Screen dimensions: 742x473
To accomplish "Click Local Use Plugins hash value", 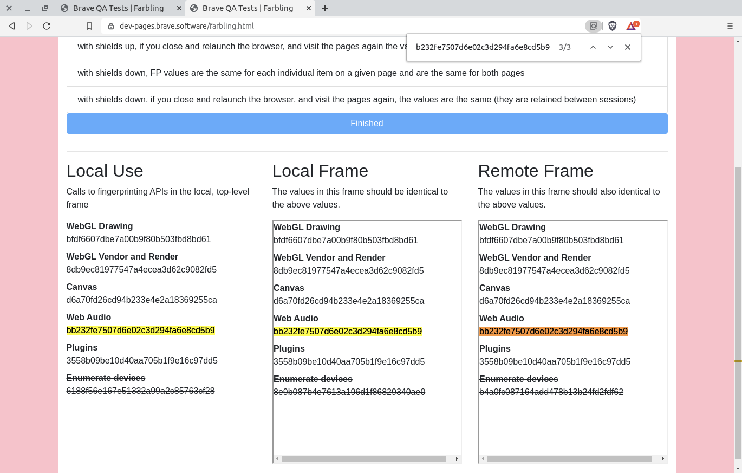I will click(142, 361).
